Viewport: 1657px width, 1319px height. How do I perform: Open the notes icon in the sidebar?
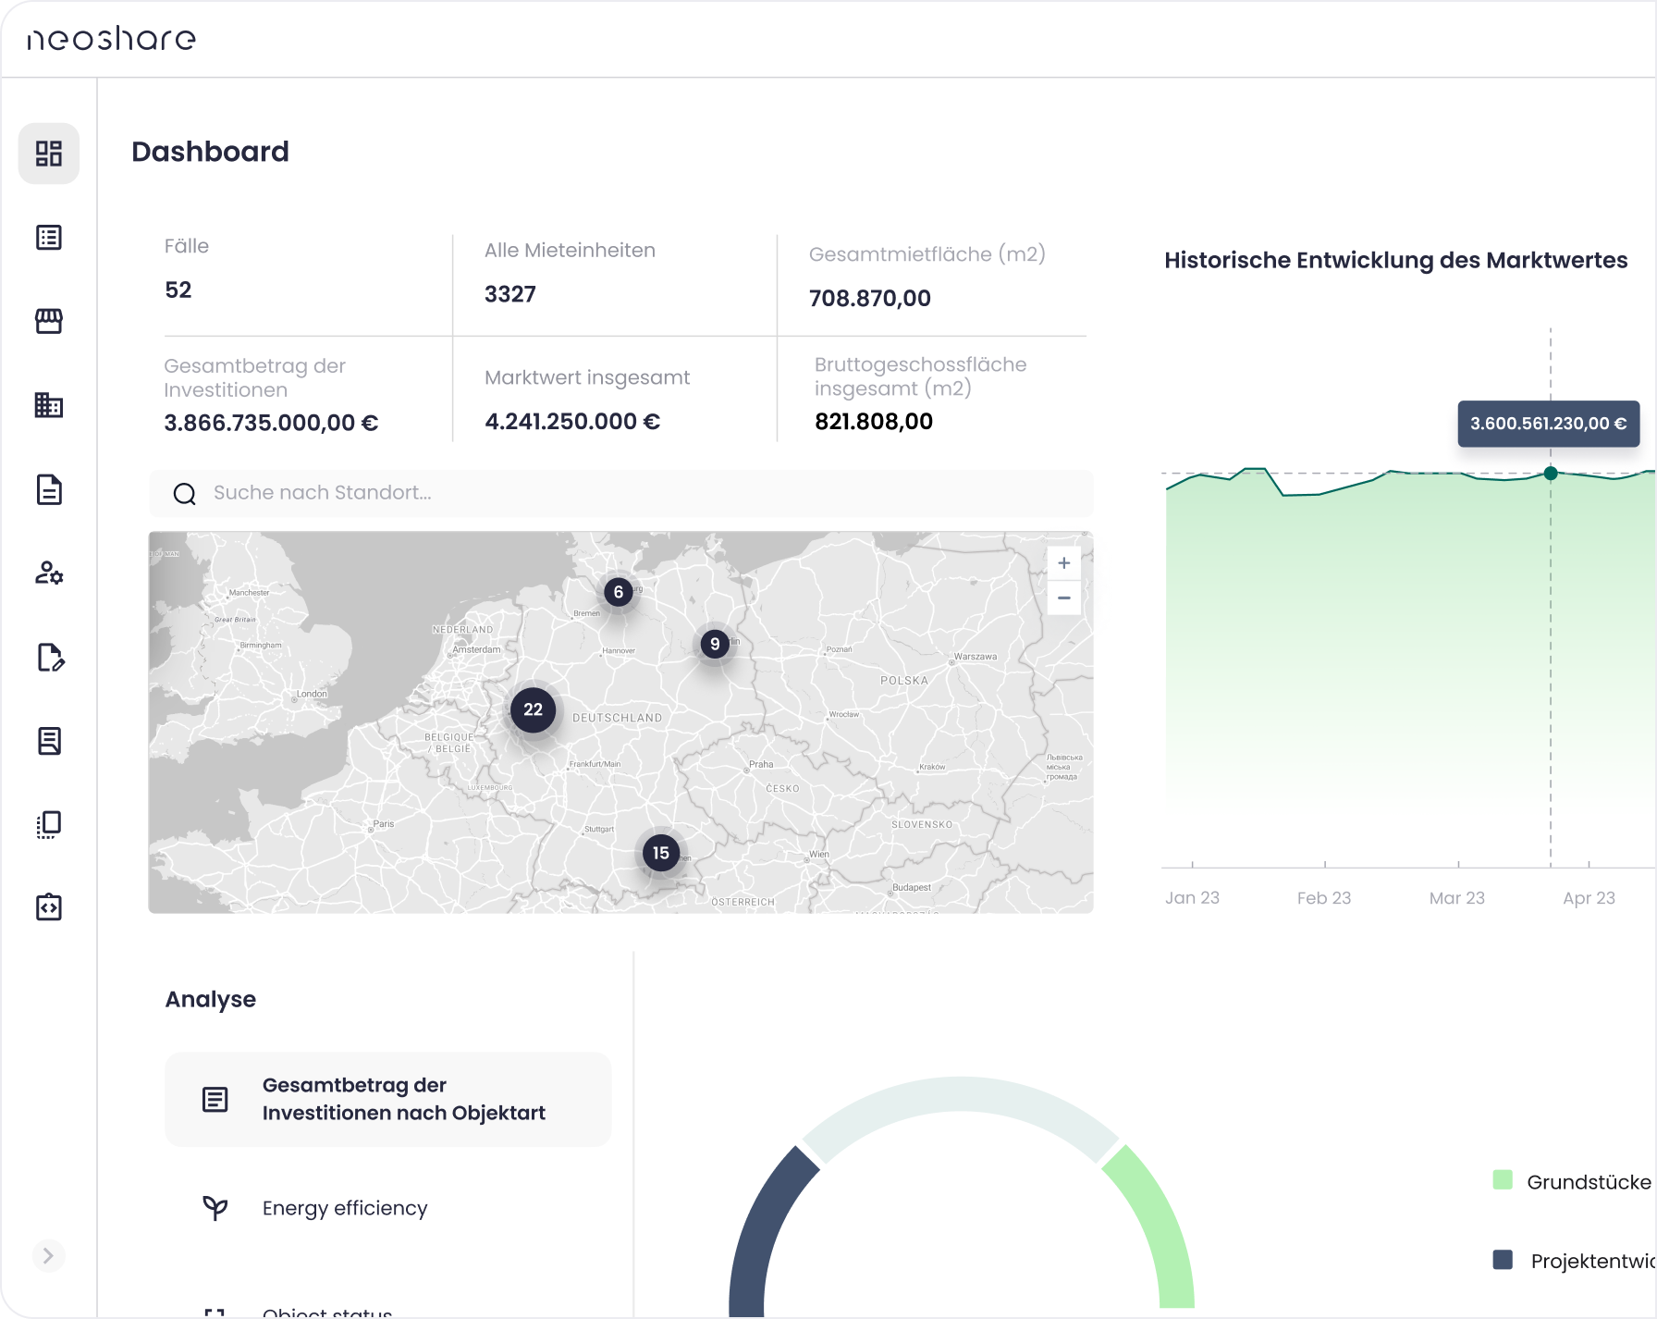[49, 740]
